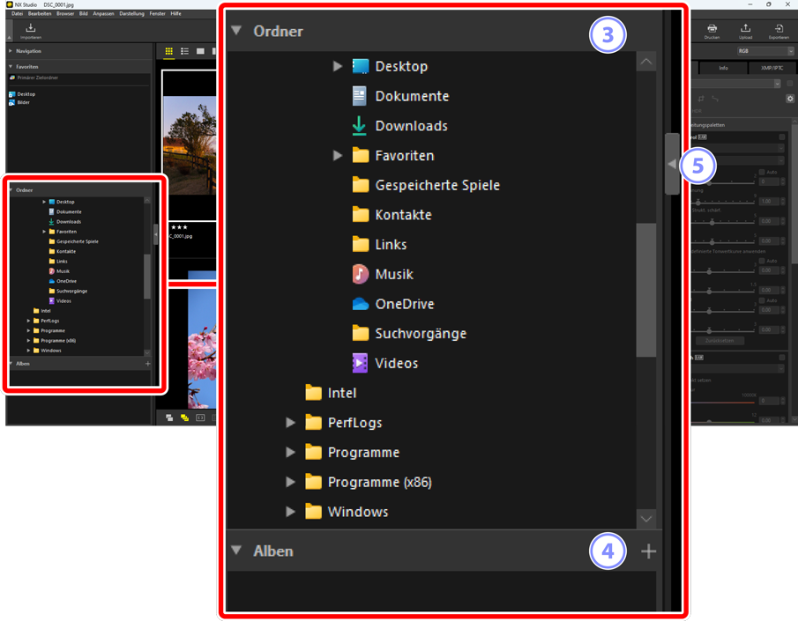Open the Fenster menu
This screenshot has width=798, height=621.
coord(157,14)
